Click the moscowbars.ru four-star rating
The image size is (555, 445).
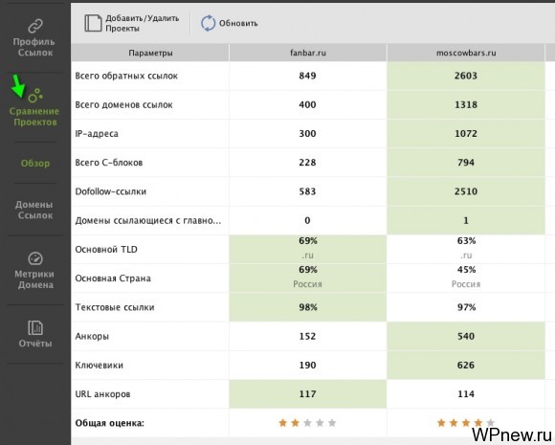point(466,423)
